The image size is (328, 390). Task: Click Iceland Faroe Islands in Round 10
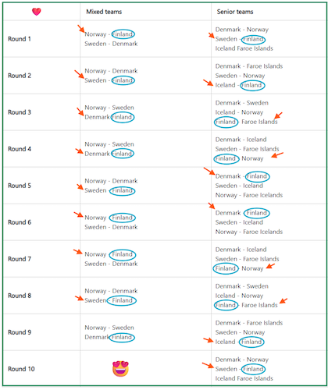point(244,378)
